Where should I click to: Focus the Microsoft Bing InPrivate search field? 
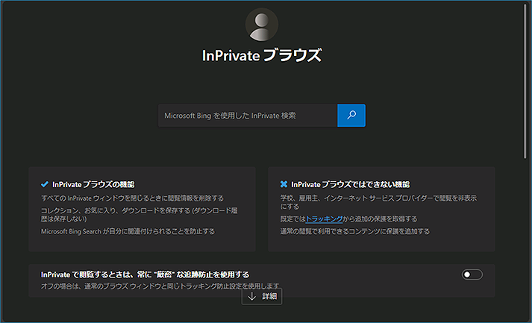pyautogui.click(x=248, y=116)
